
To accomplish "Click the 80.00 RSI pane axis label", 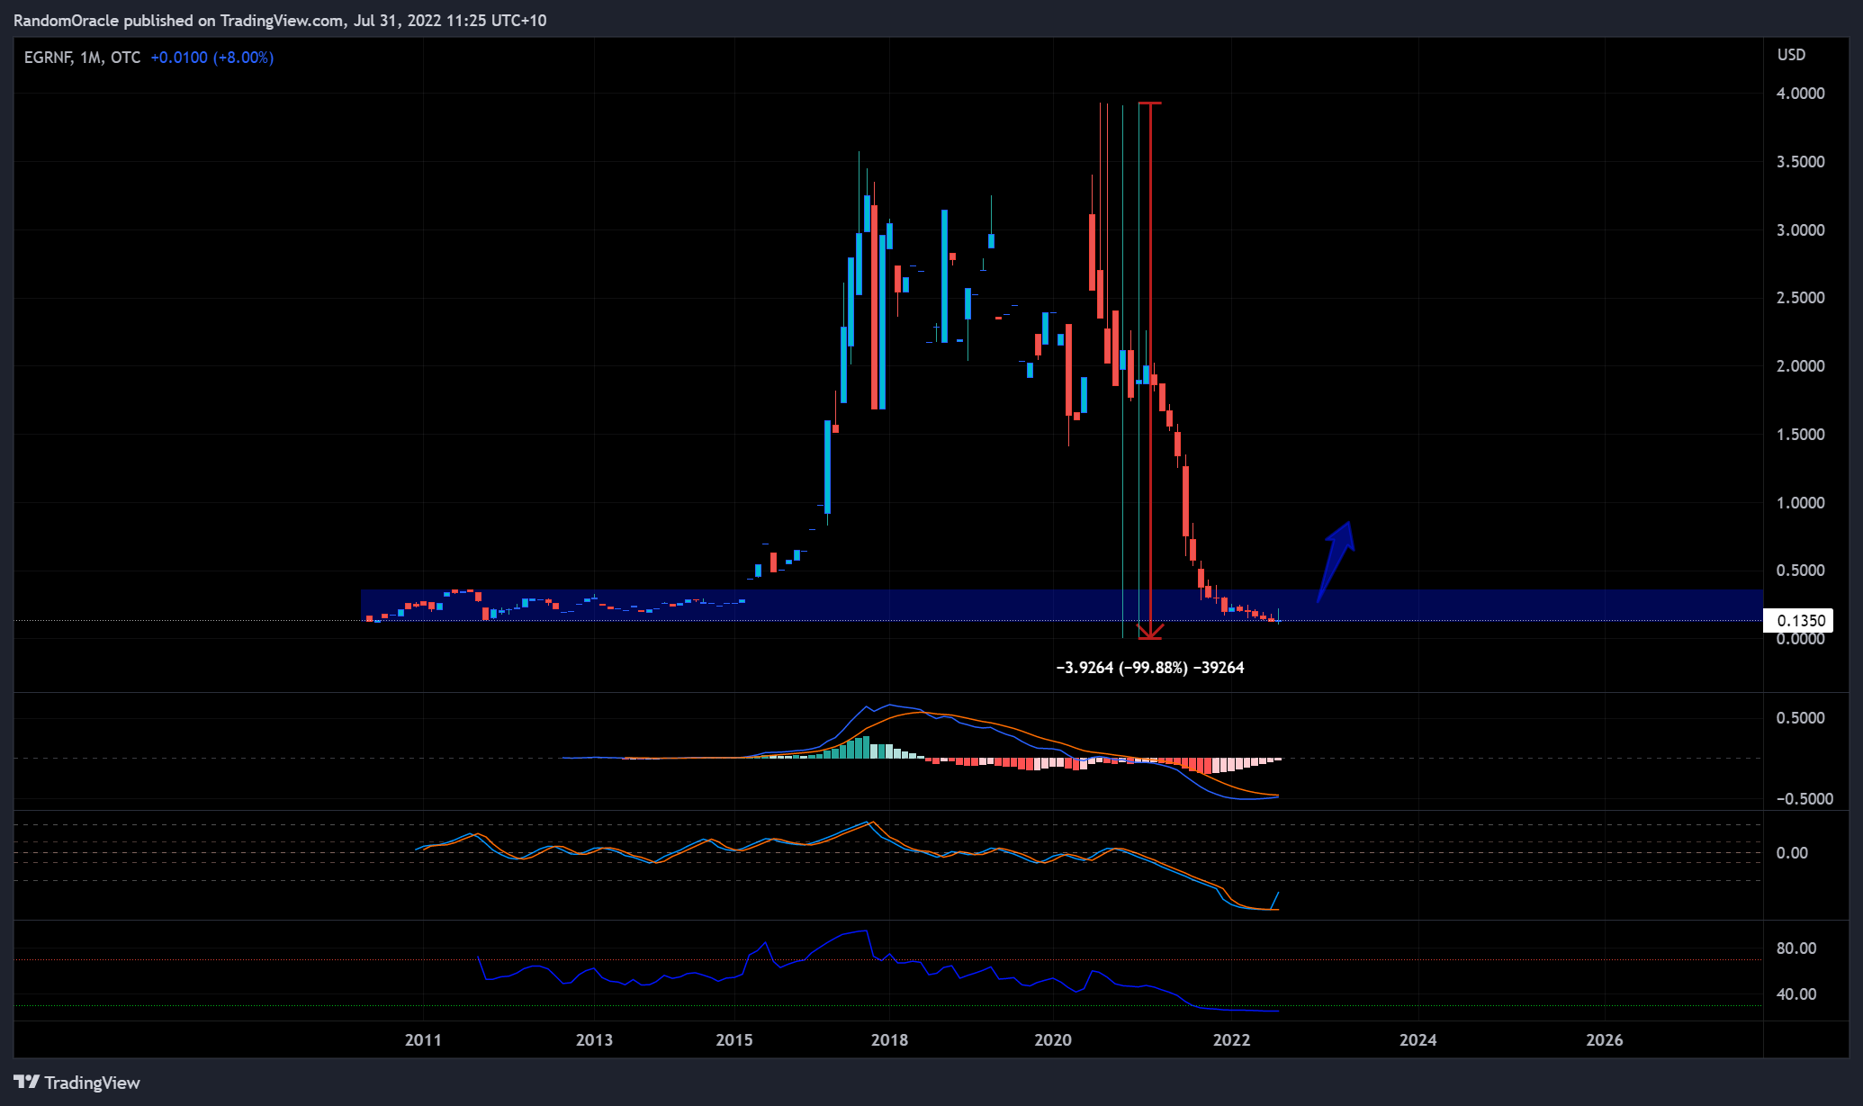I will pos(1796,949).
